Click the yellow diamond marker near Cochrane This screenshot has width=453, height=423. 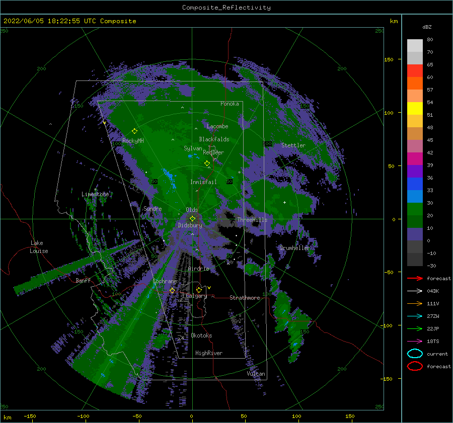point(172,290)
